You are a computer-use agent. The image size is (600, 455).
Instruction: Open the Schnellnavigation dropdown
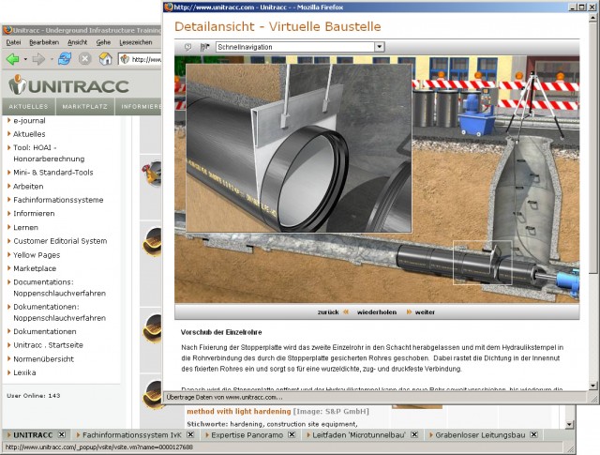pyautogui.click(x=379, y=46)
